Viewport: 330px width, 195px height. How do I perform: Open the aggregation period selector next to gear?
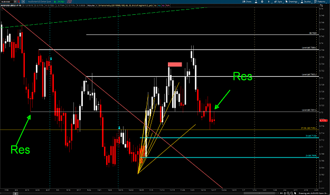click(x=269, y=2)
